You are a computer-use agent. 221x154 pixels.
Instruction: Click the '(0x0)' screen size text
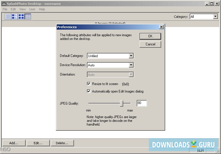pos(125,84)
